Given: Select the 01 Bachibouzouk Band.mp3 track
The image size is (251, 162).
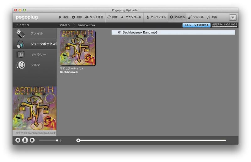Looking at the screenshot, I should pos(173,32).
